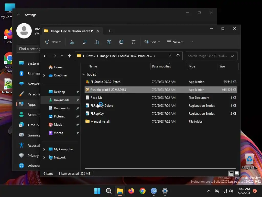Image resolution: width=262 pixels, height=197 pixels.
Task: Open the Recycle Bin desktop icon
Action: click(x=249, y=162)
